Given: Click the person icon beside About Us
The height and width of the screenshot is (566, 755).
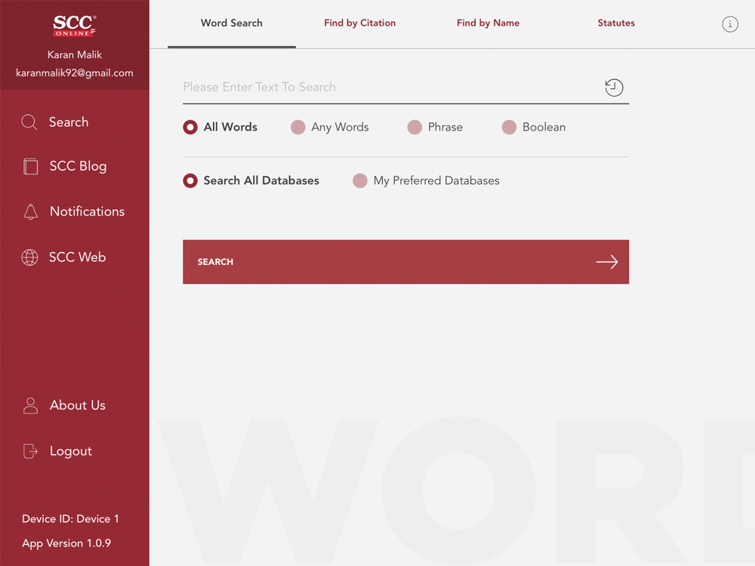Looking at the screenshot, I should pyautogui.click(x=30, y=406).
